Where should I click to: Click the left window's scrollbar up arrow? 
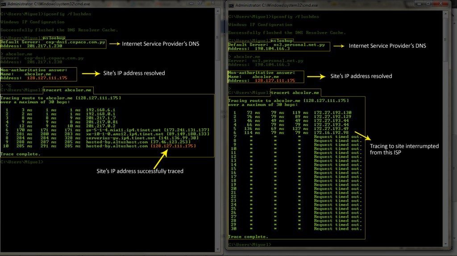217,11
